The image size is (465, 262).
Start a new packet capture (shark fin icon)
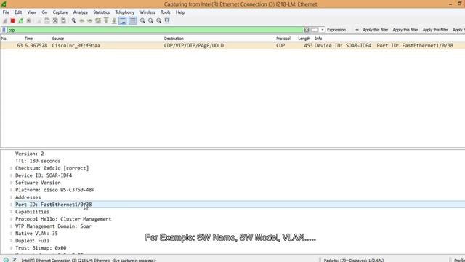tap(5, 21)
